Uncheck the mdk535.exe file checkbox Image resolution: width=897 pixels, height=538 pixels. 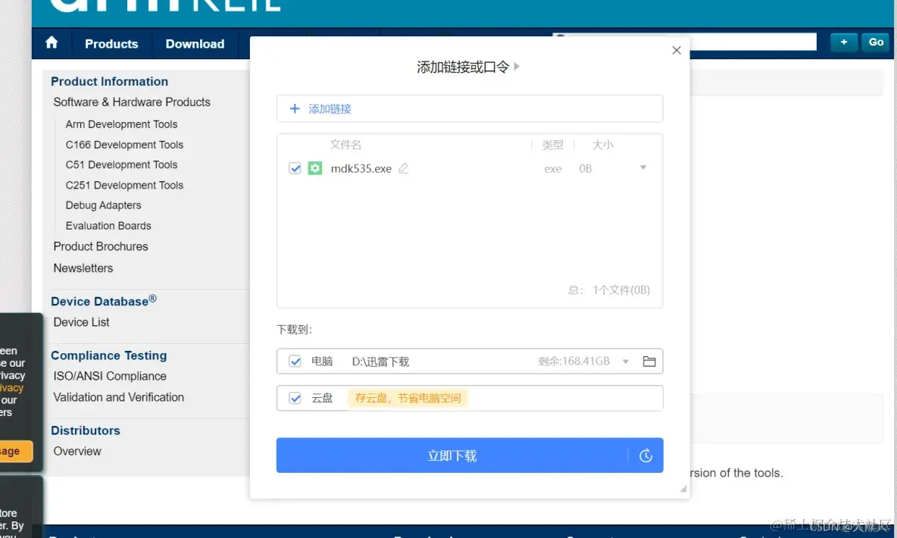coord(295,168)
